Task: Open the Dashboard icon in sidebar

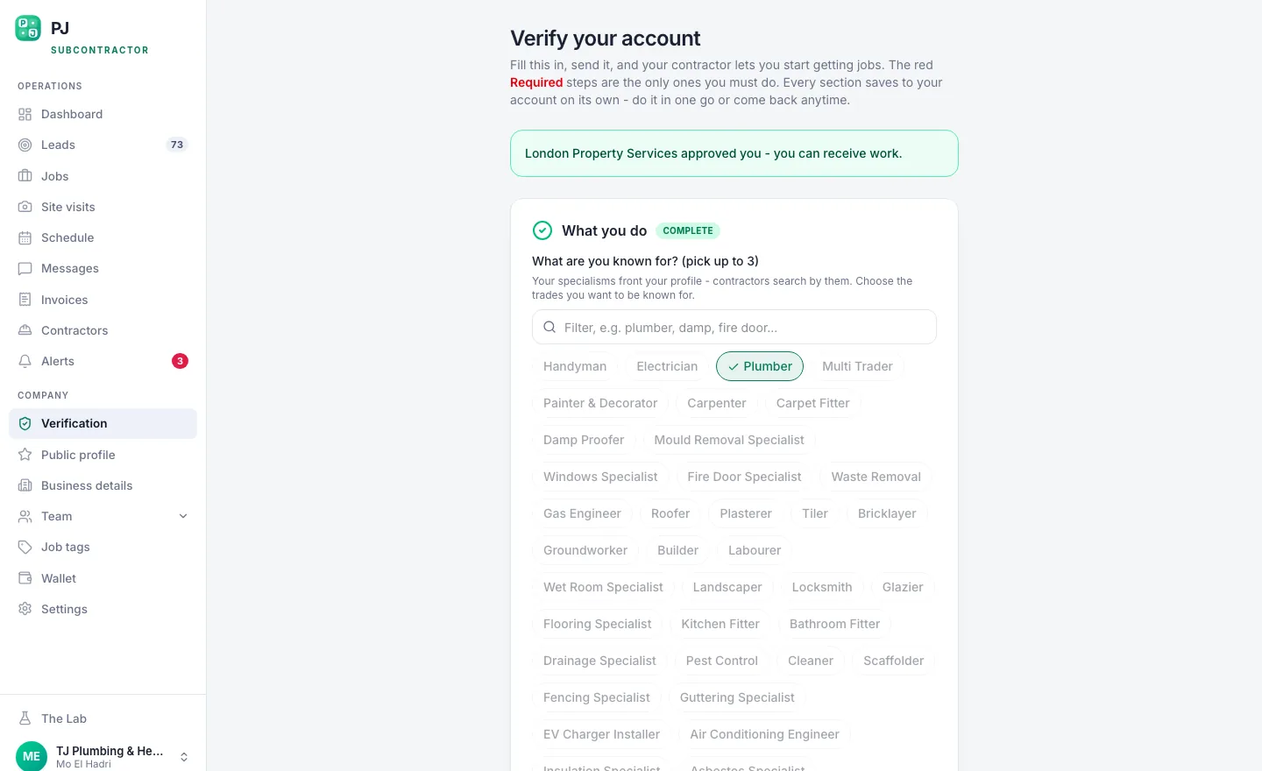Action: click(x=25, y=114)
